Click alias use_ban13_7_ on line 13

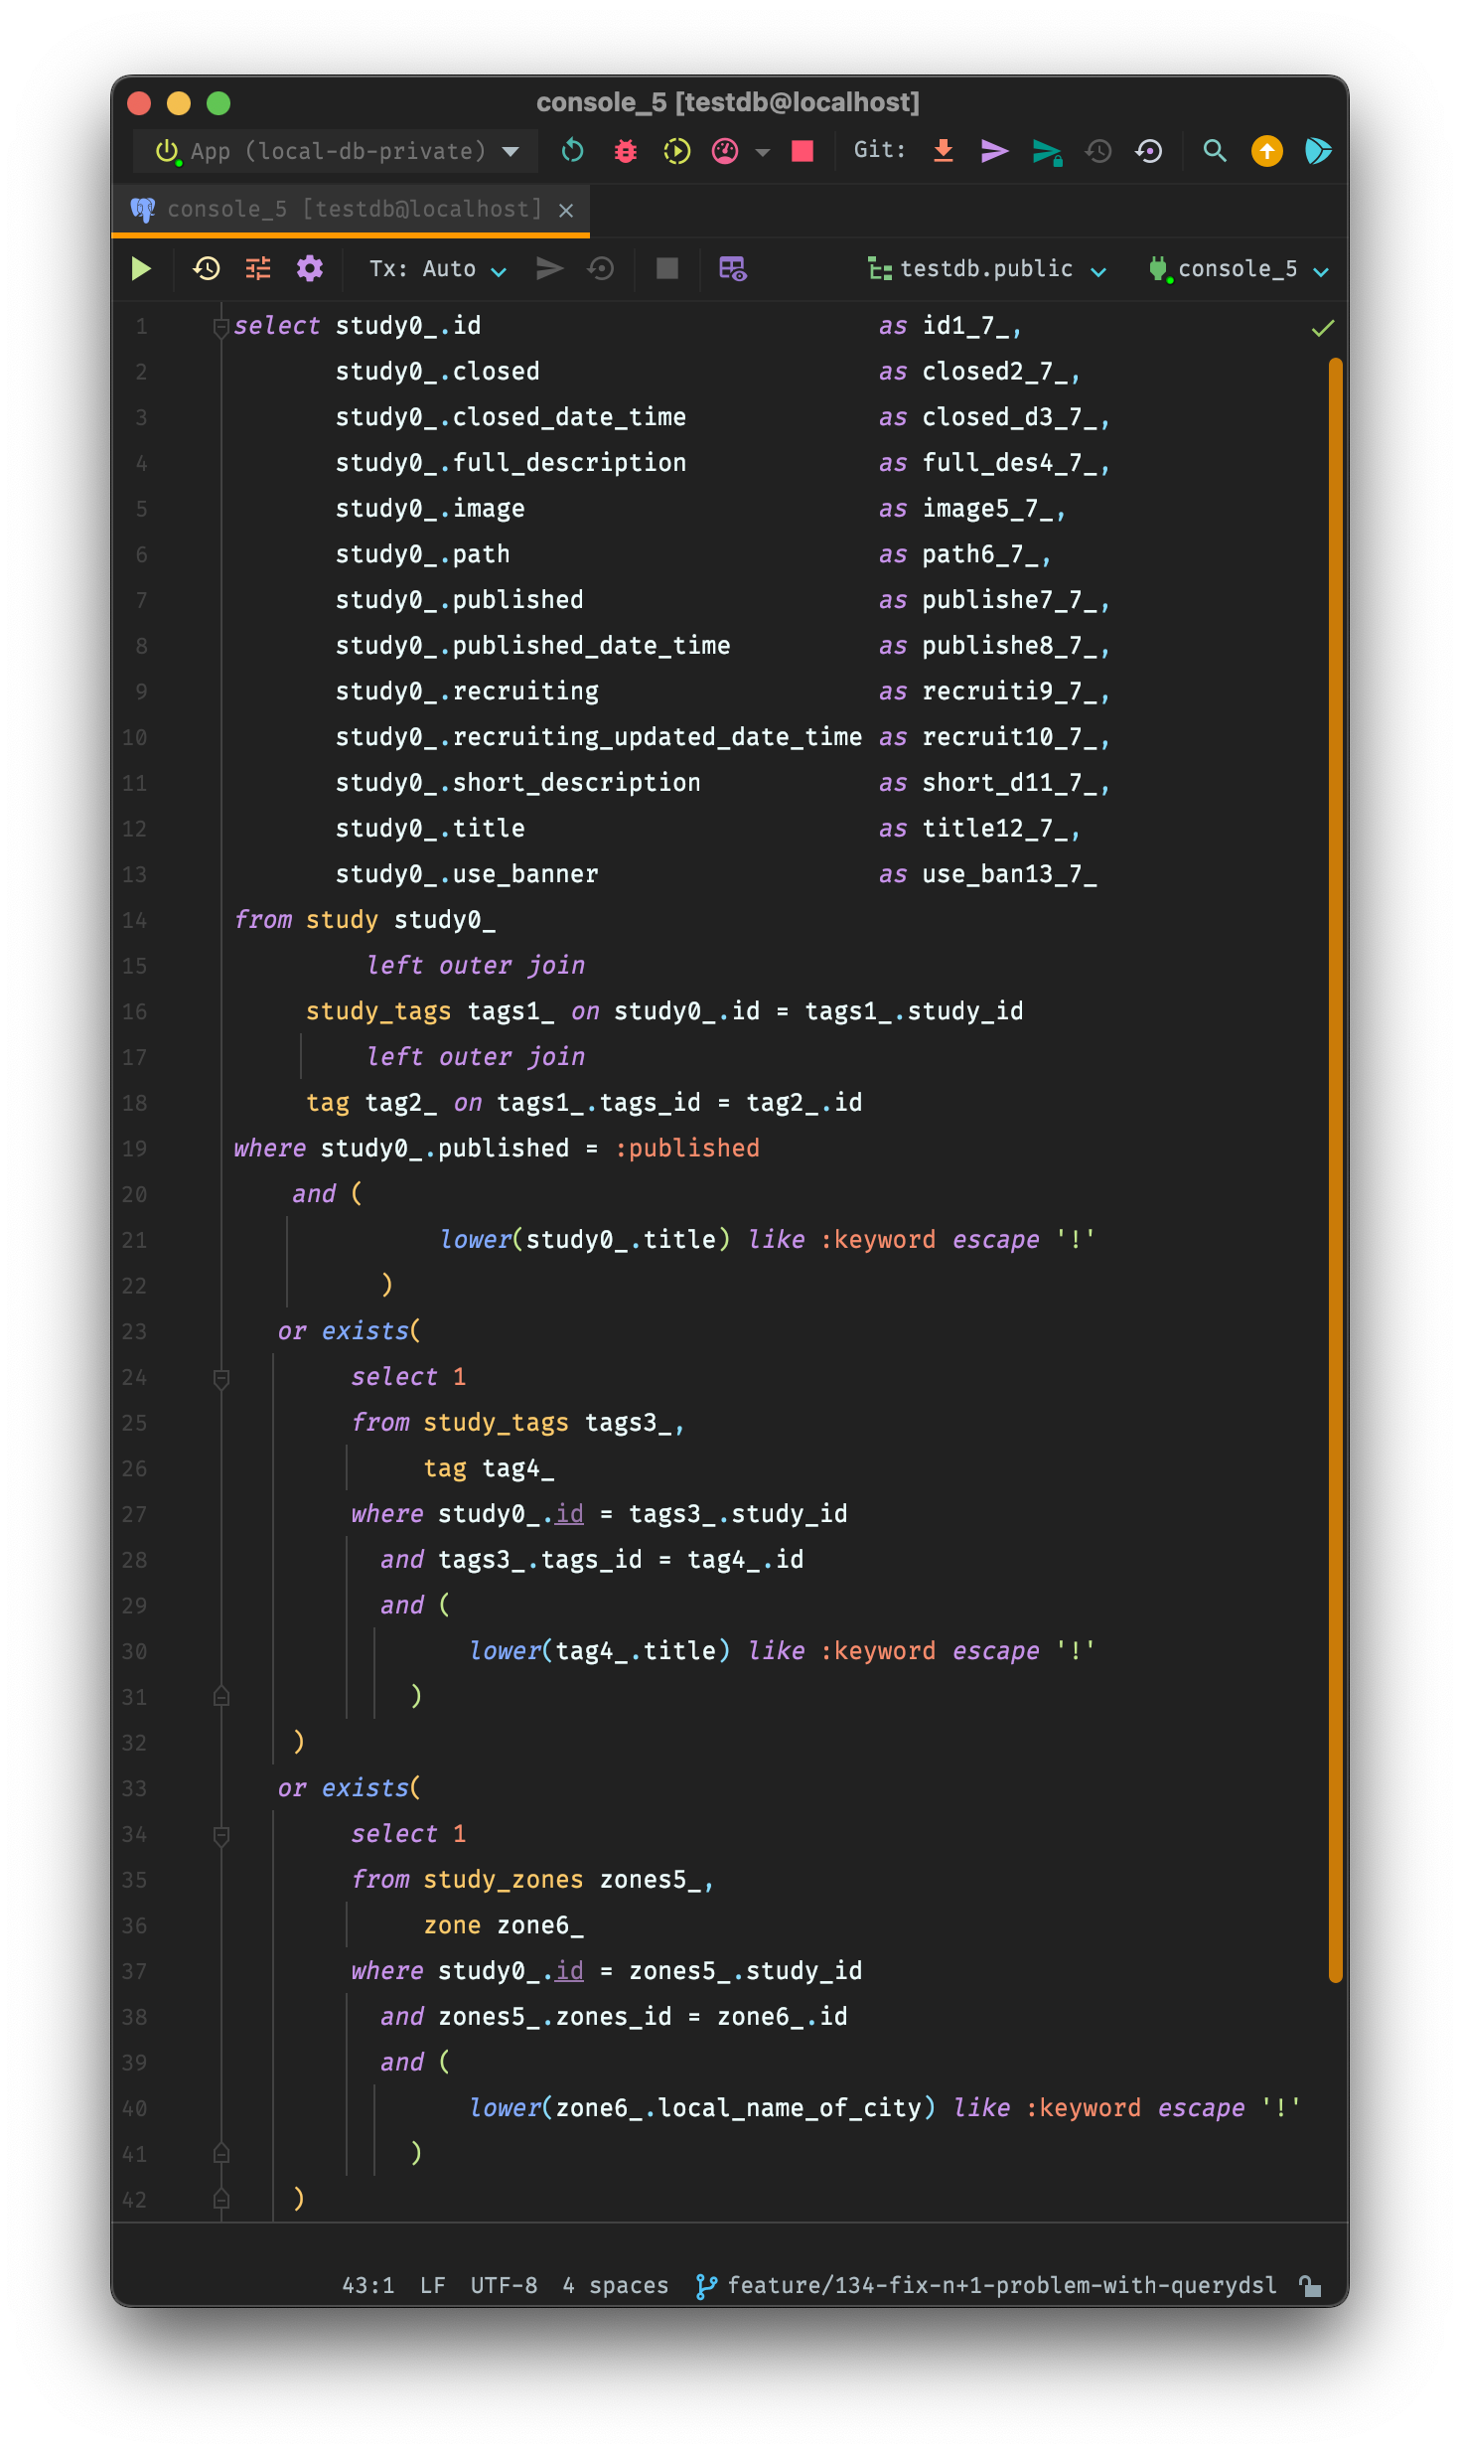[x=1009, y=874]
